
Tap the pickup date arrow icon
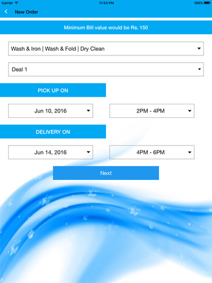point(88,111)
